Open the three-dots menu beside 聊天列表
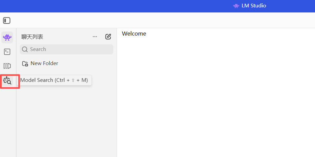Viewport: 315px width, 157px height. pos(95,37)
